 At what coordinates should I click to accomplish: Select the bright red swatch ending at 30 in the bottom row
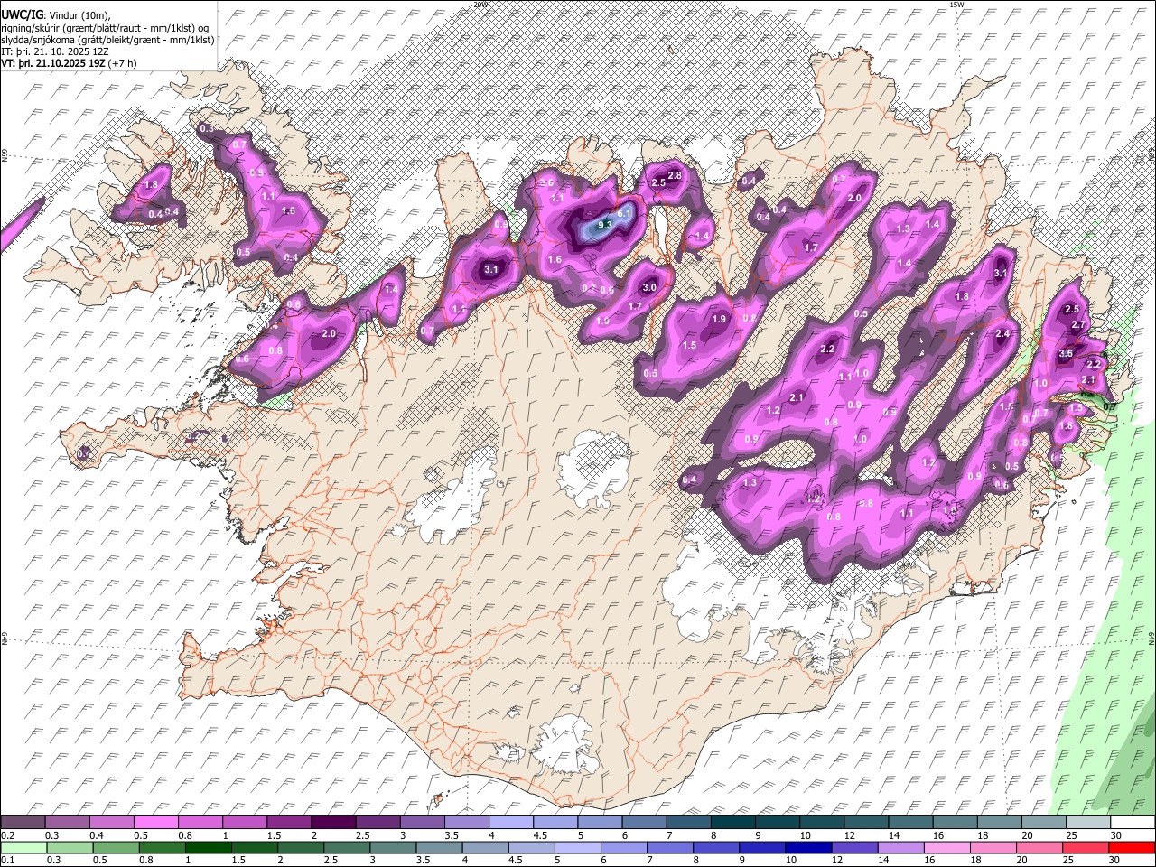(x=1132, y=847)
